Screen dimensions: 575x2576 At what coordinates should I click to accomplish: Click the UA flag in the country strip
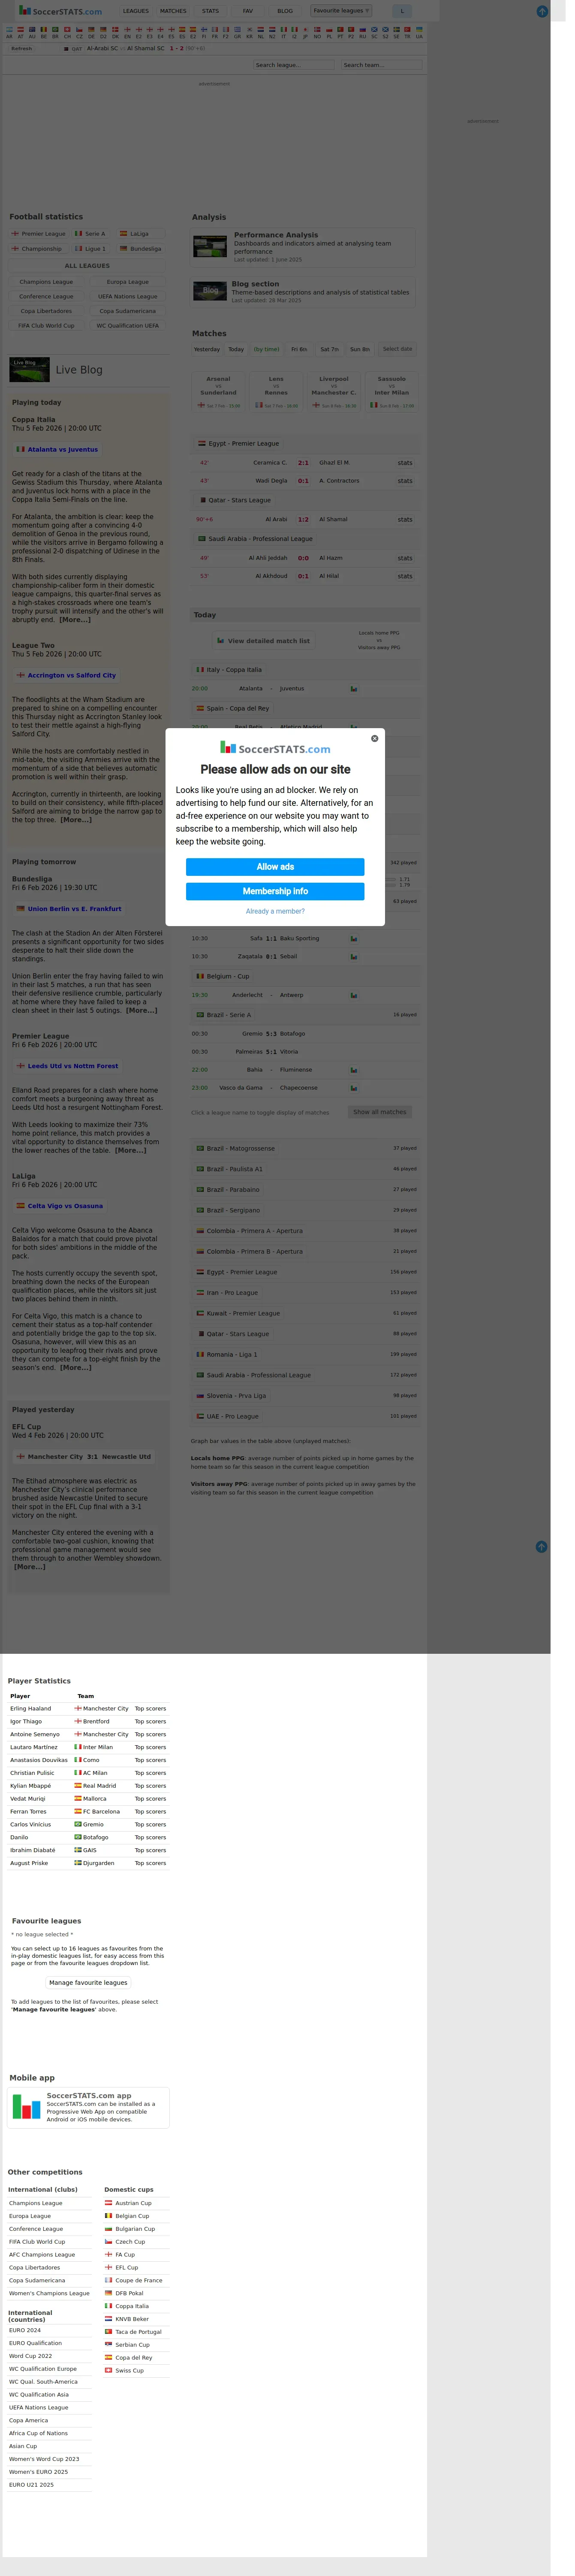click(419, 30)
